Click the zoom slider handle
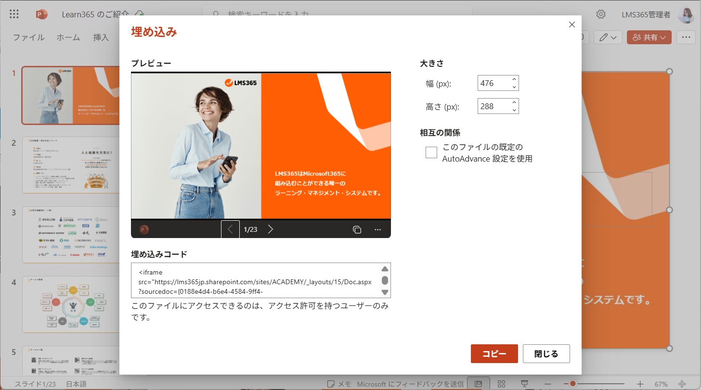Screen dimensions: 701x390 coord(572,384)
